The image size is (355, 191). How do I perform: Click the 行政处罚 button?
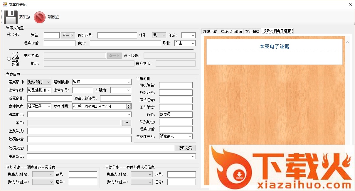pyautogui.click(x=186, y=148)
